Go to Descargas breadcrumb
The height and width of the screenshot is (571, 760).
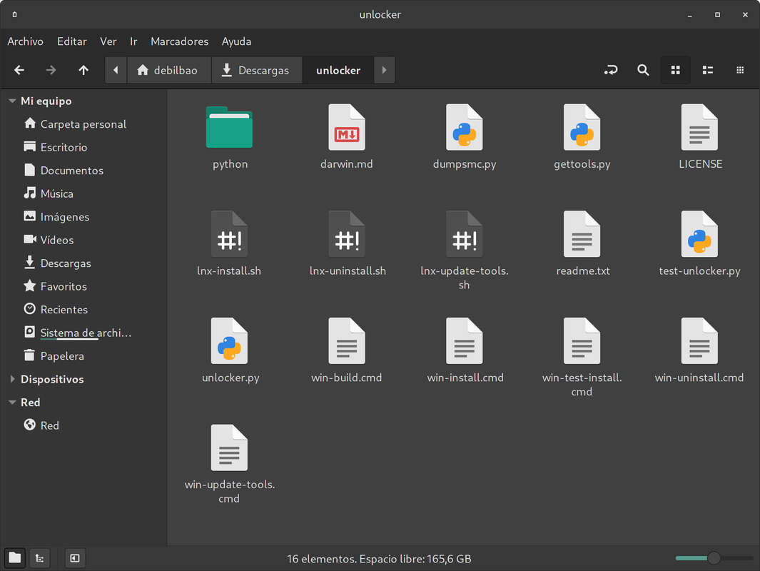pyautogui.click(x=256, y=70)
